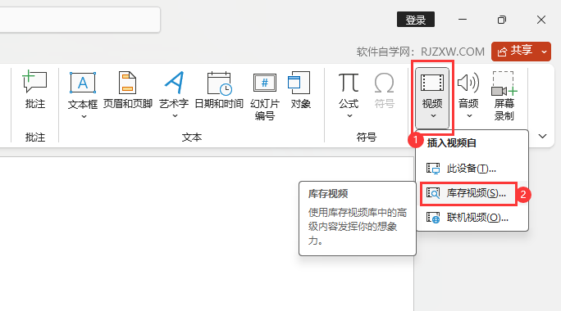Open 页眉和页脚 header and footer
This screenshot has width=561, height=311.
click(x=128, y=90)
